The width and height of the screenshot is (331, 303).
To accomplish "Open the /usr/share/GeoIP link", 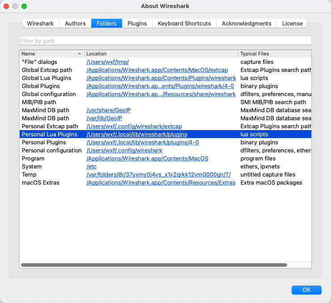I will (x=109, y=110).
